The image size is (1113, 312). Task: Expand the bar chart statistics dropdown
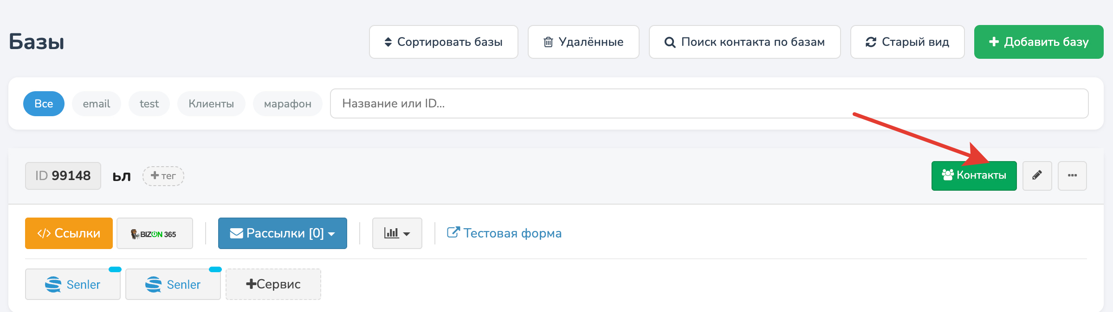397,233
